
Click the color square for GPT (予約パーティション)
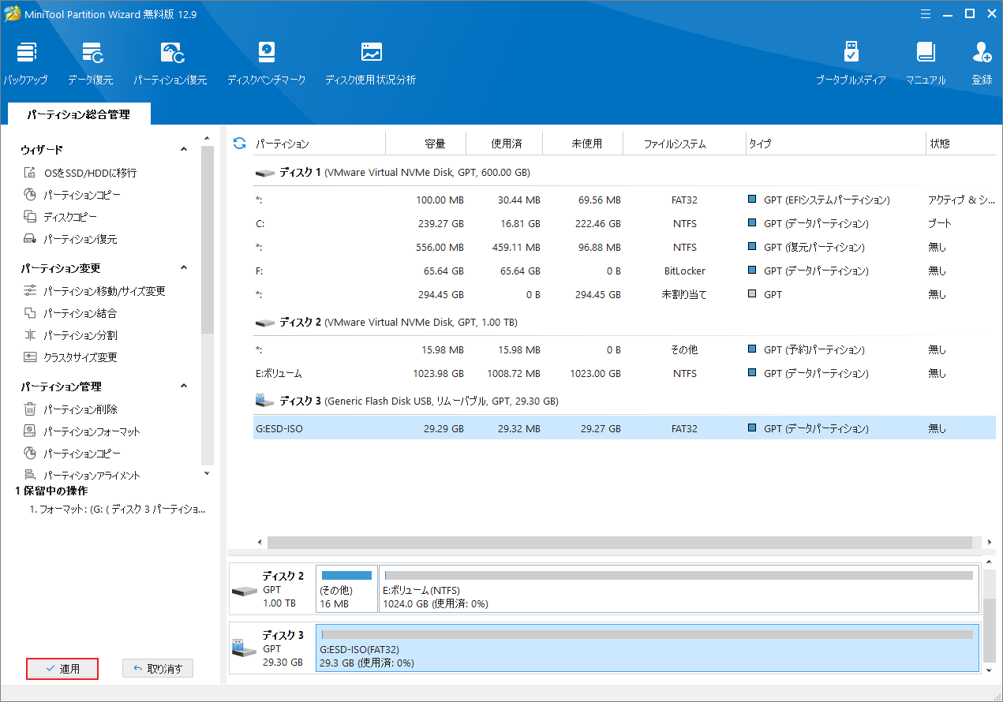[752, 349]
